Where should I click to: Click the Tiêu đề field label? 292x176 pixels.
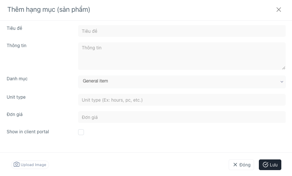pyautogui.click(x=14, y=28)
